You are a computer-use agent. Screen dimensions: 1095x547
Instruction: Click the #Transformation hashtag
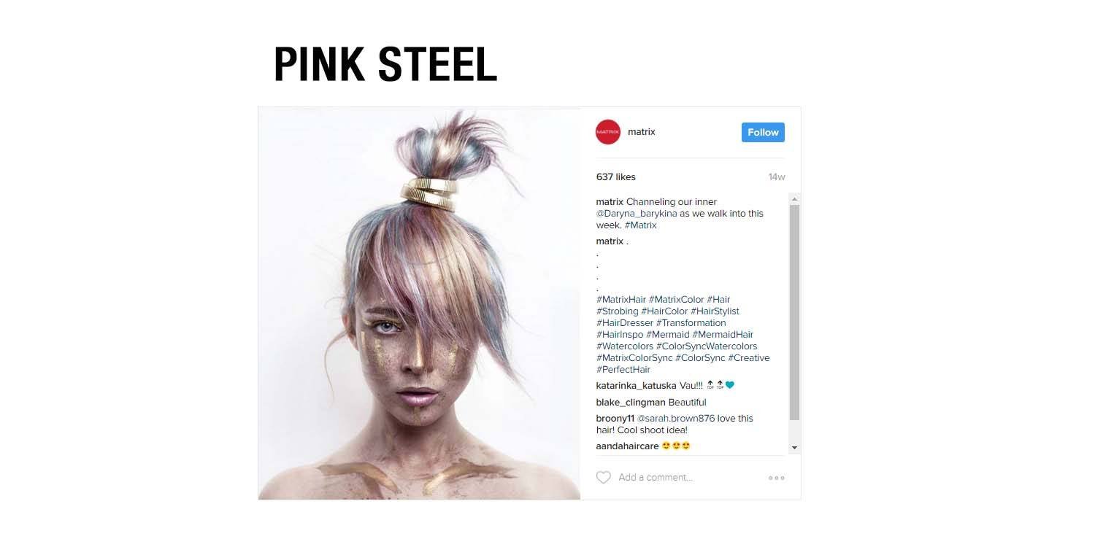pyautogui.click(x=691, y=323)
